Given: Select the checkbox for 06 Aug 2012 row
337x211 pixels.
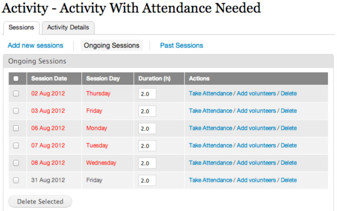Looking at the screenshot, I should pyautogui.click(x=16, y=128).
